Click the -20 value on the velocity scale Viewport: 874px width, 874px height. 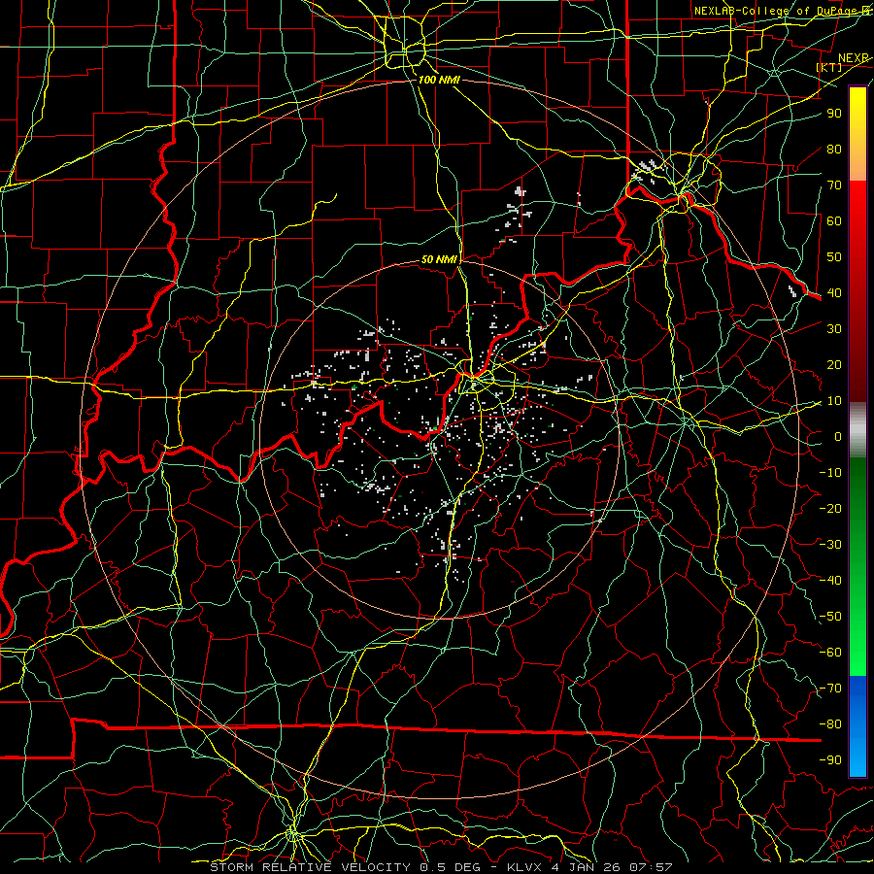click(830, 508)
